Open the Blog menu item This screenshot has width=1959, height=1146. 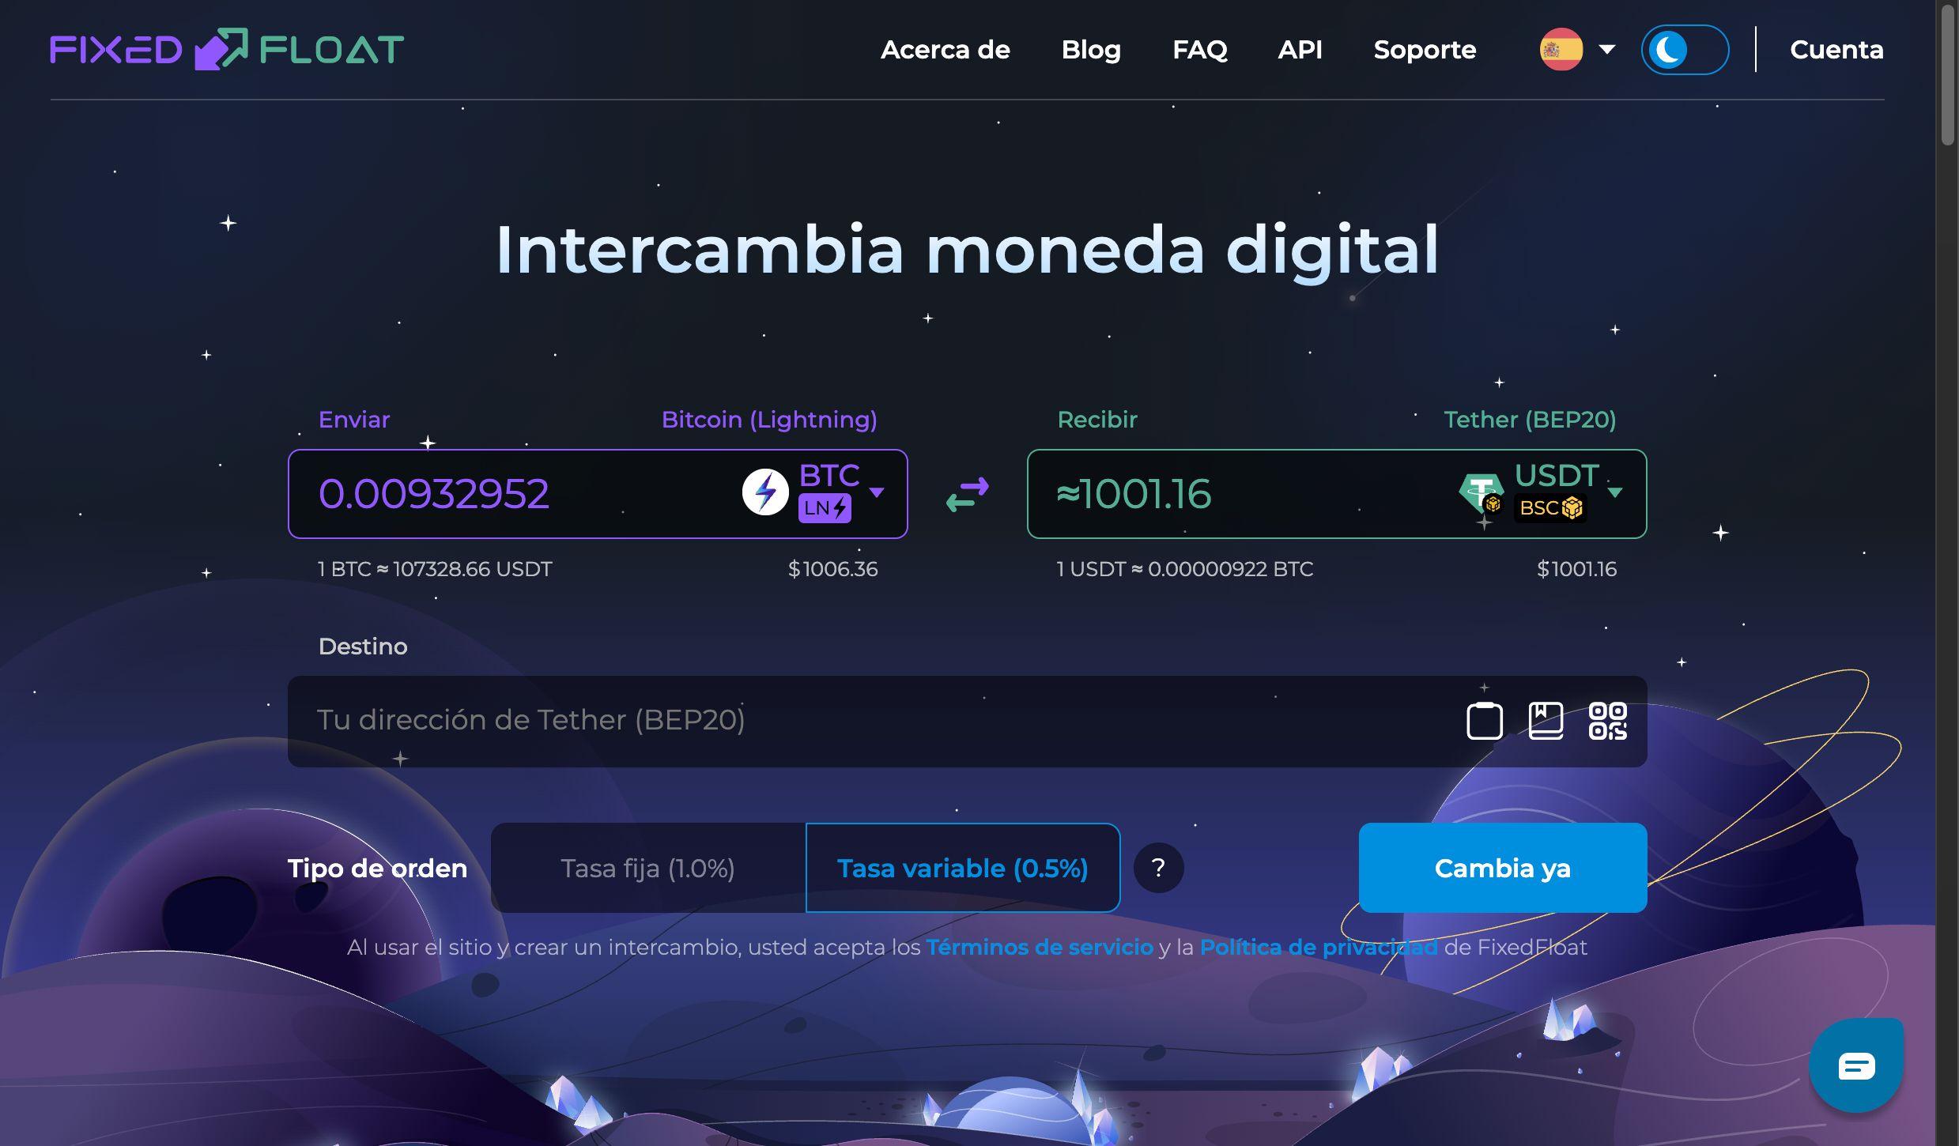pyautogui.click(x=1090, y=50)
